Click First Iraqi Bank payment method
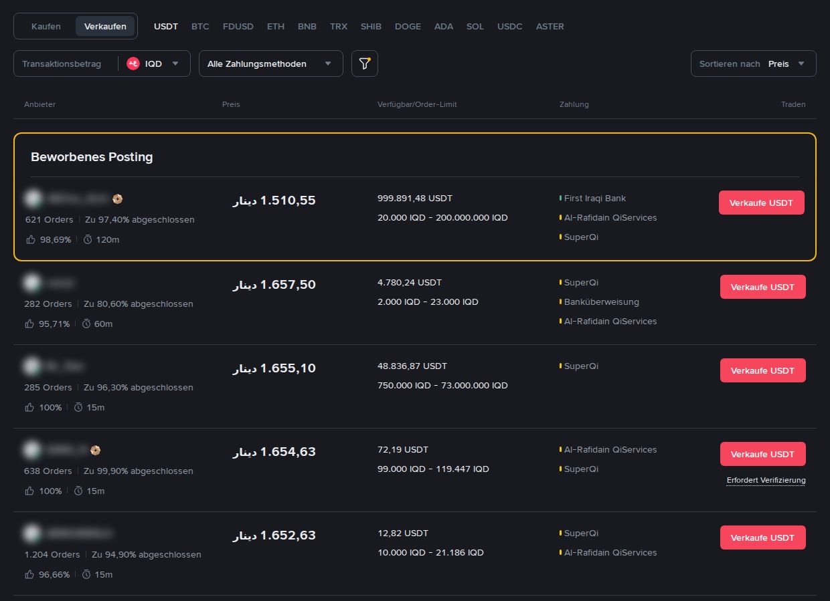Screen dimensions: 830x601 [x=595, y=199]
